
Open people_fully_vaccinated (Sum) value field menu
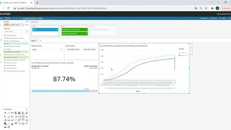86,30
